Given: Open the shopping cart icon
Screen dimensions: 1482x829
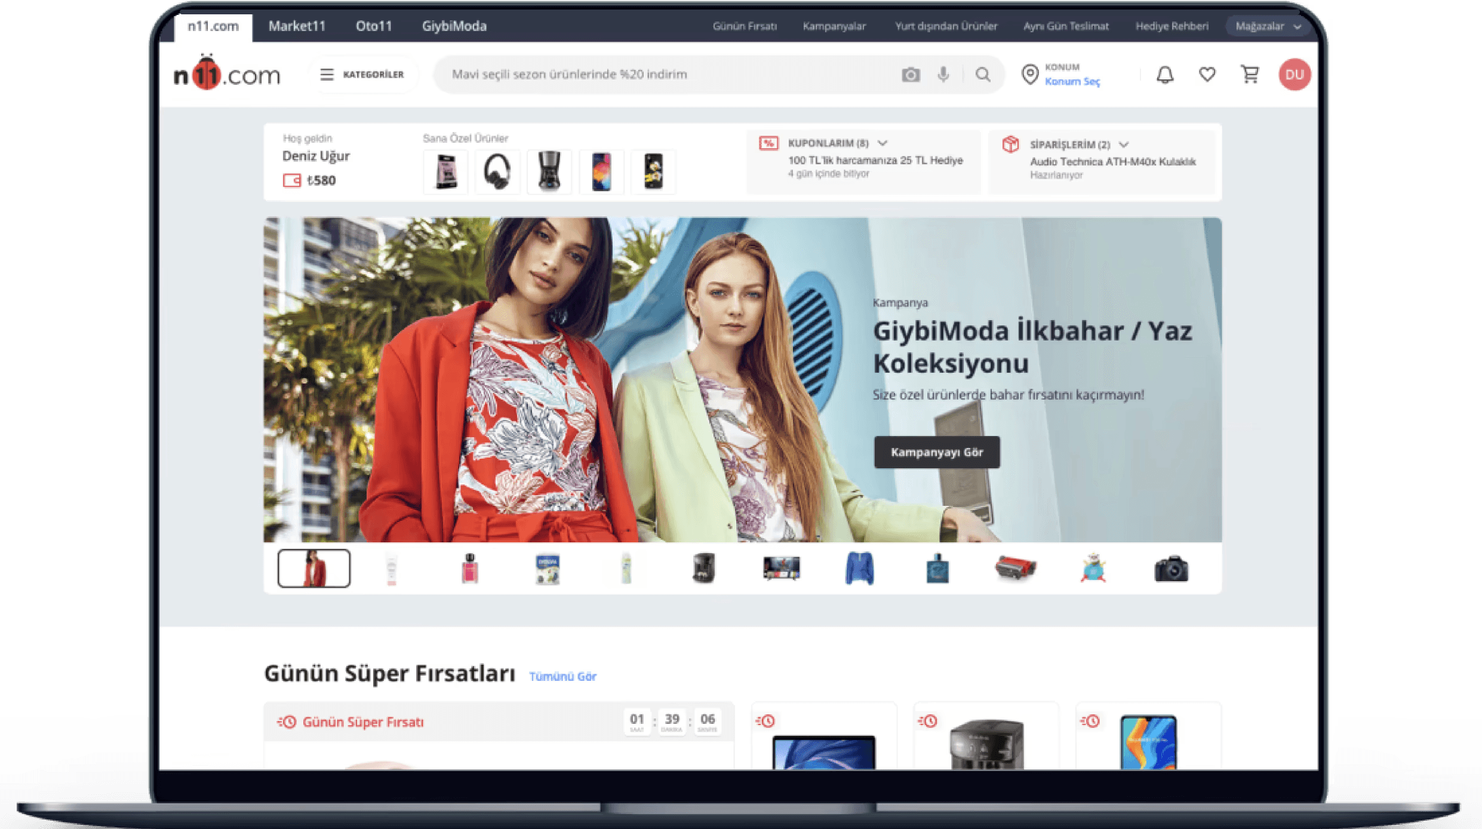Looking at the screenshot, I should 1250,75.
